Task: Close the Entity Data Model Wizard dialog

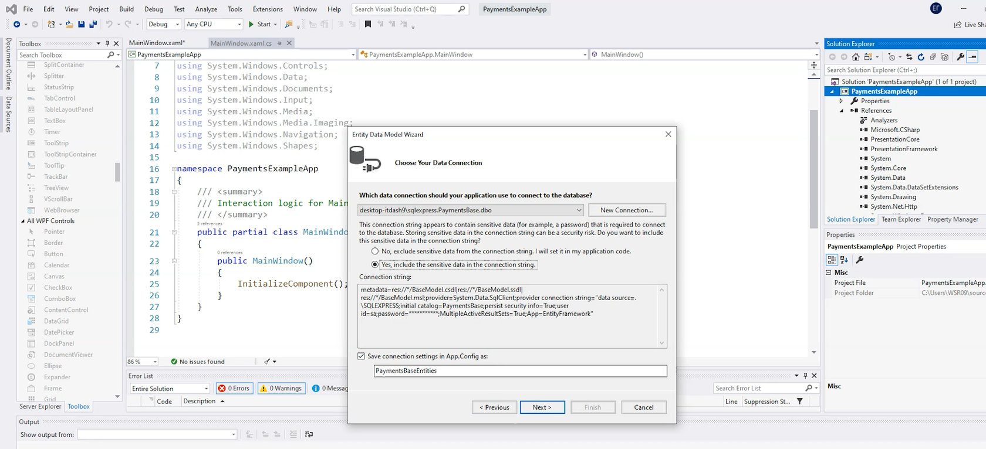Action: click(668, 134)
